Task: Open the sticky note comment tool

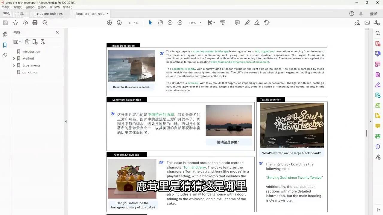Action: 237,22
